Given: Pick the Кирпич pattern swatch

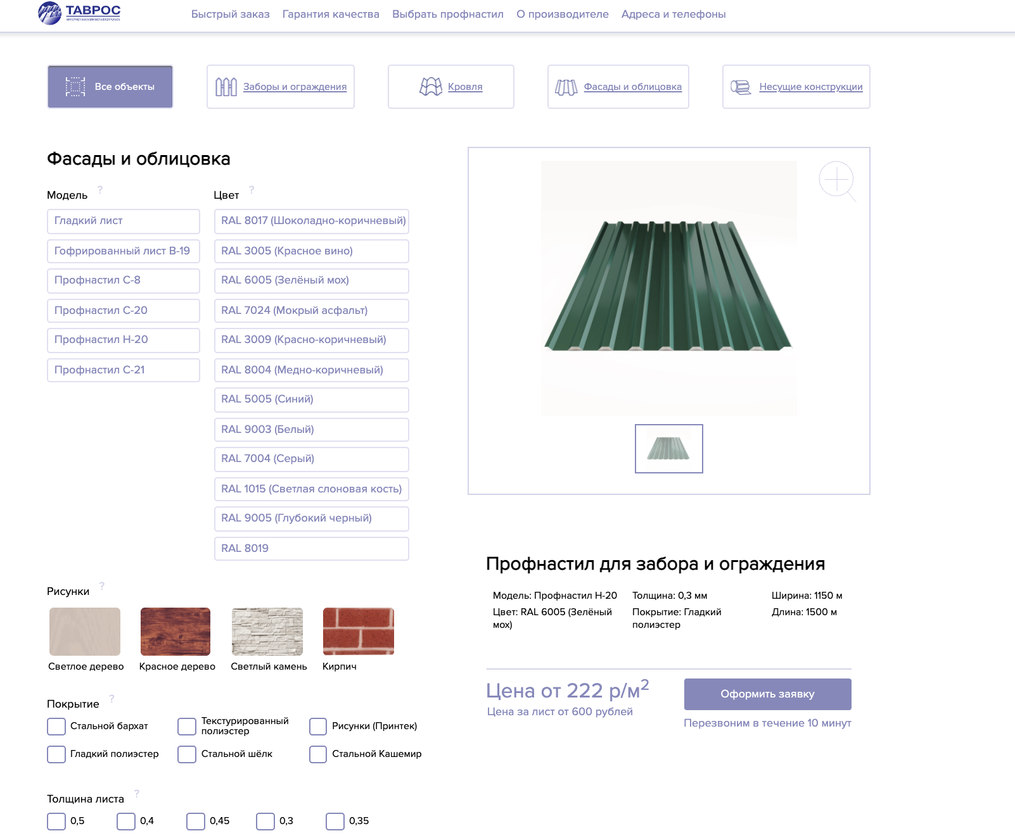Looking at the screenshot, I should pos(359,632).
